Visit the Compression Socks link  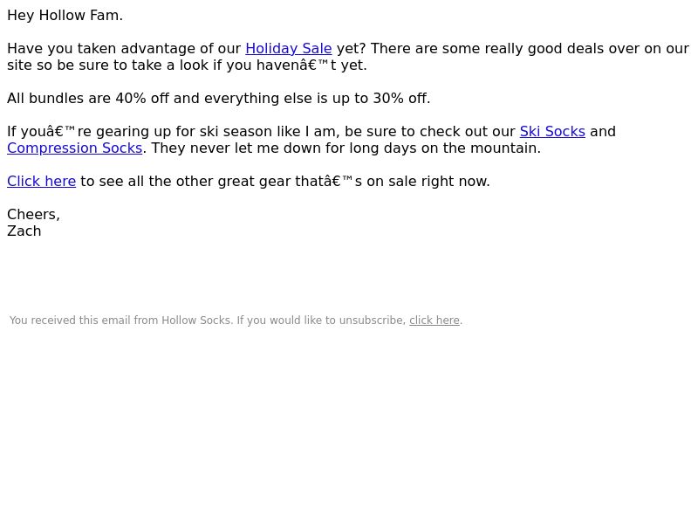click(x=75, y=148)
